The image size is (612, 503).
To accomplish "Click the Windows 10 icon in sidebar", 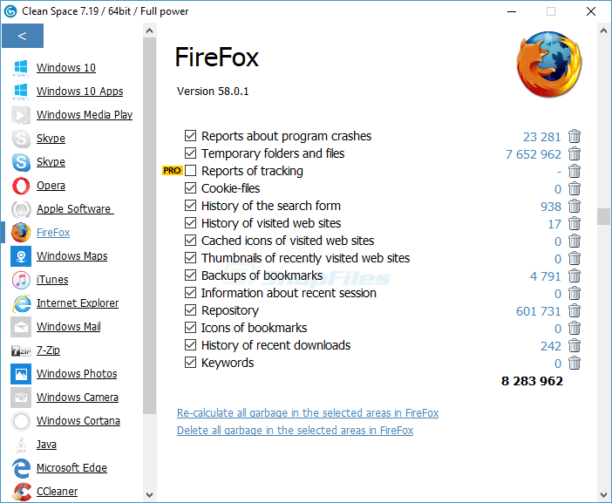I will 21,68.
